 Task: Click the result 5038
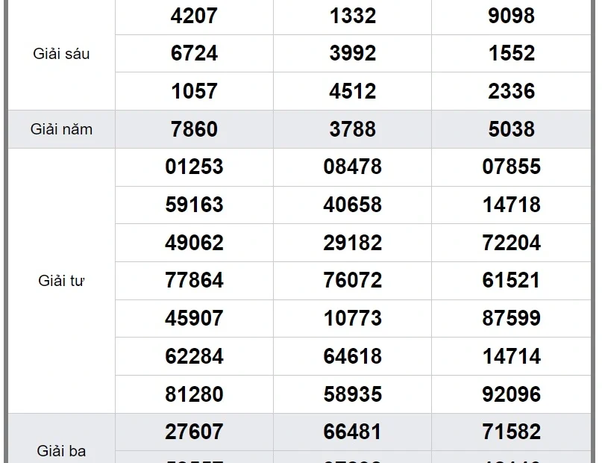click(511, 129)
